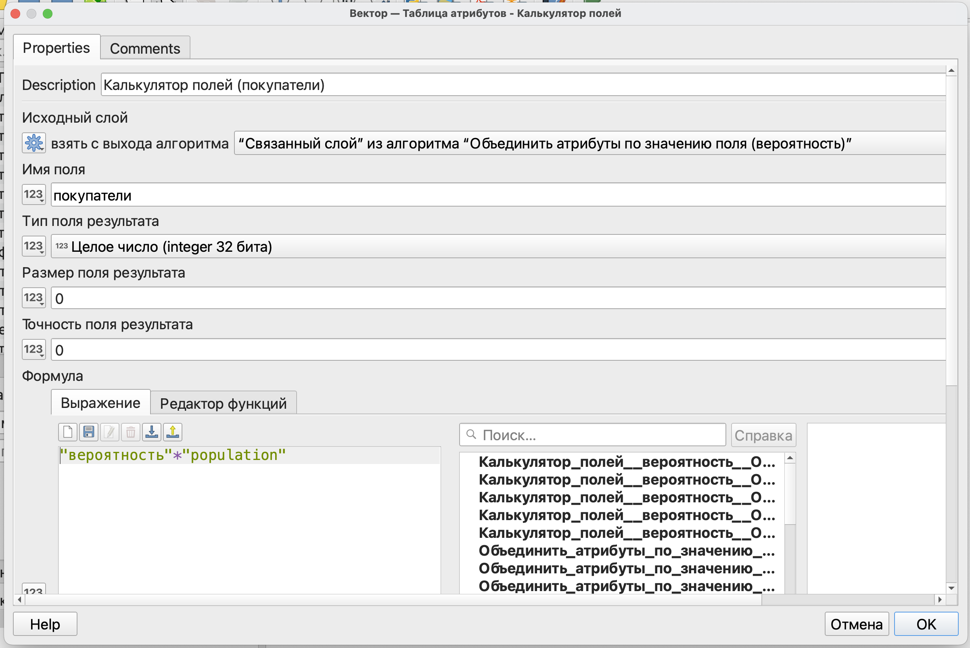Image resolution: width=970 pixels, height=648 pixels.
Task: Click the new expression file icon
Action: (x=68, y=432)
